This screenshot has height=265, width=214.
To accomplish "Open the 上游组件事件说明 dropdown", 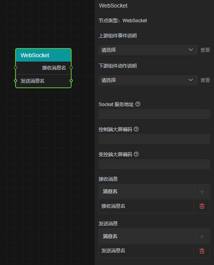I will click(x=148, y=50).
